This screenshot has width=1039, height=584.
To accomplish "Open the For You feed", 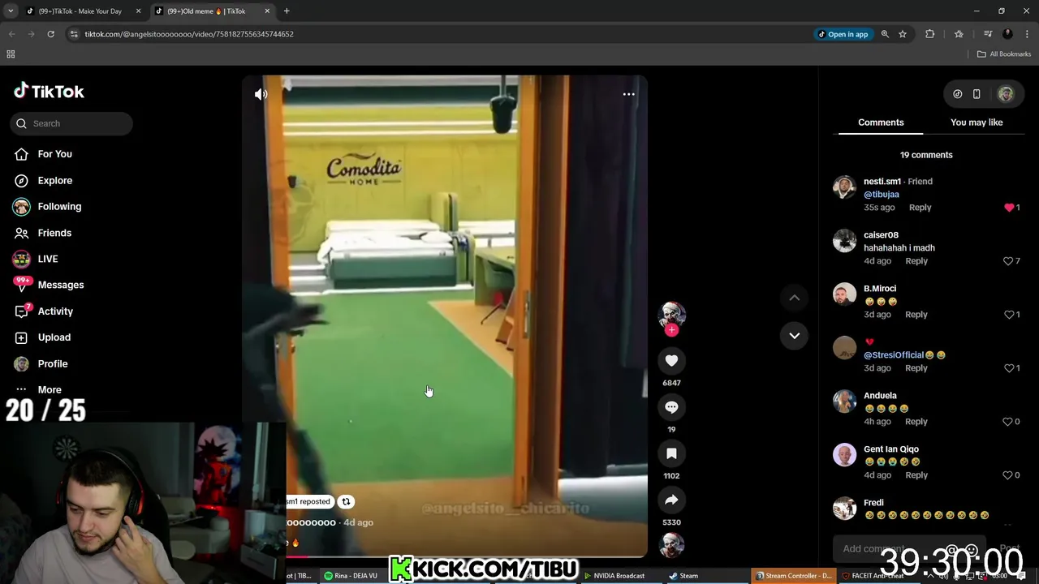I will coord(54,154).
